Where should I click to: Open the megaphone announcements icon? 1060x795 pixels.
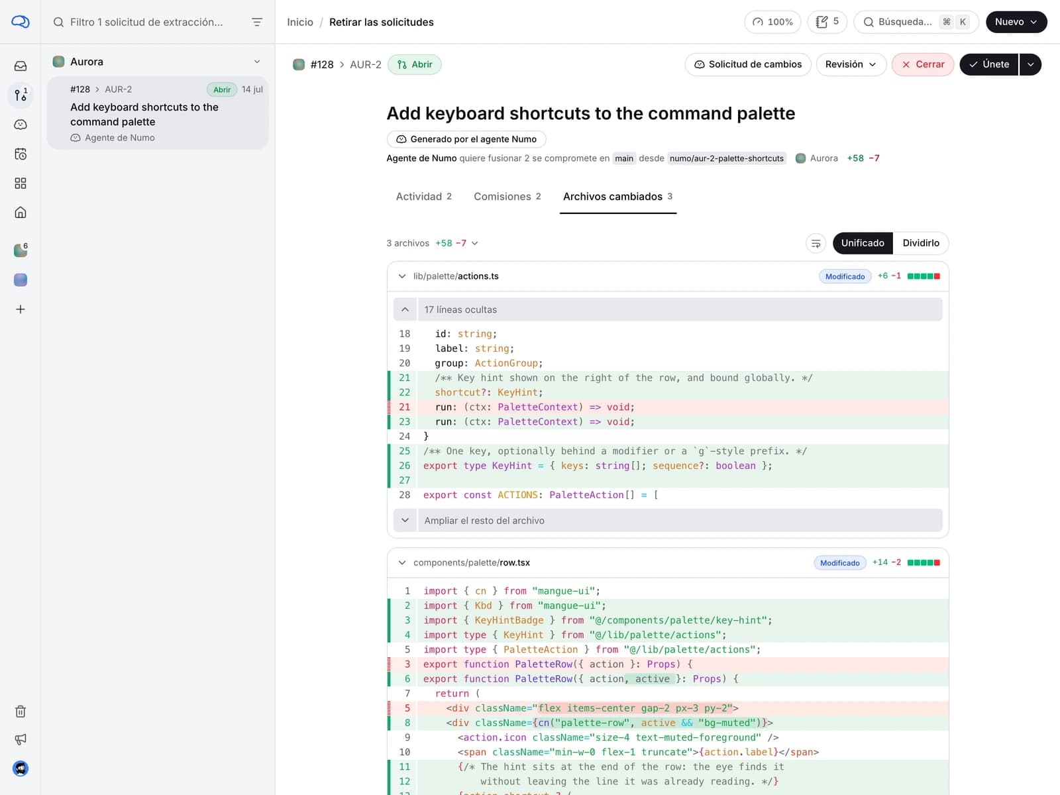pyautogui.click(x=21, y=739)
